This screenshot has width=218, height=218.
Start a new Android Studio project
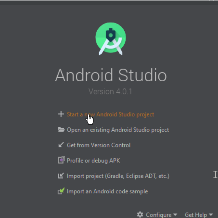[x=110, y=115]
